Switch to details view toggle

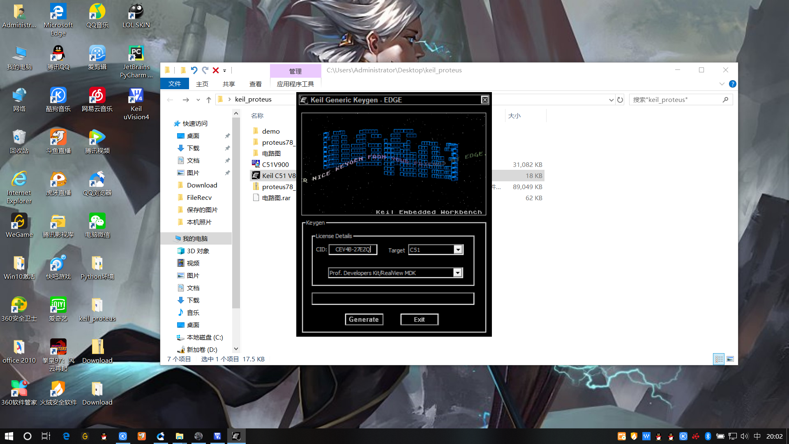pyautogui.click(x=719, y=359)
